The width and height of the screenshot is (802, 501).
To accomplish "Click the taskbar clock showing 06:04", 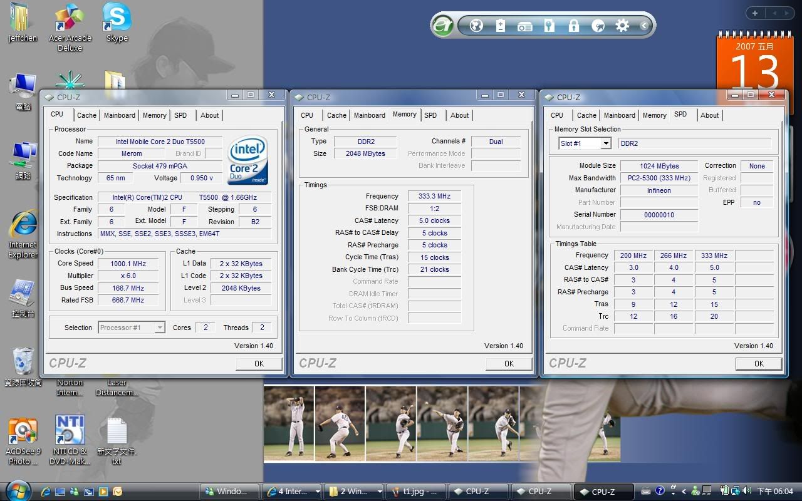I will [x=775, y=492].
